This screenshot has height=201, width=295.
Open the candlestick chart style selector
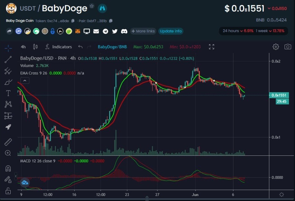coord(35,47)
